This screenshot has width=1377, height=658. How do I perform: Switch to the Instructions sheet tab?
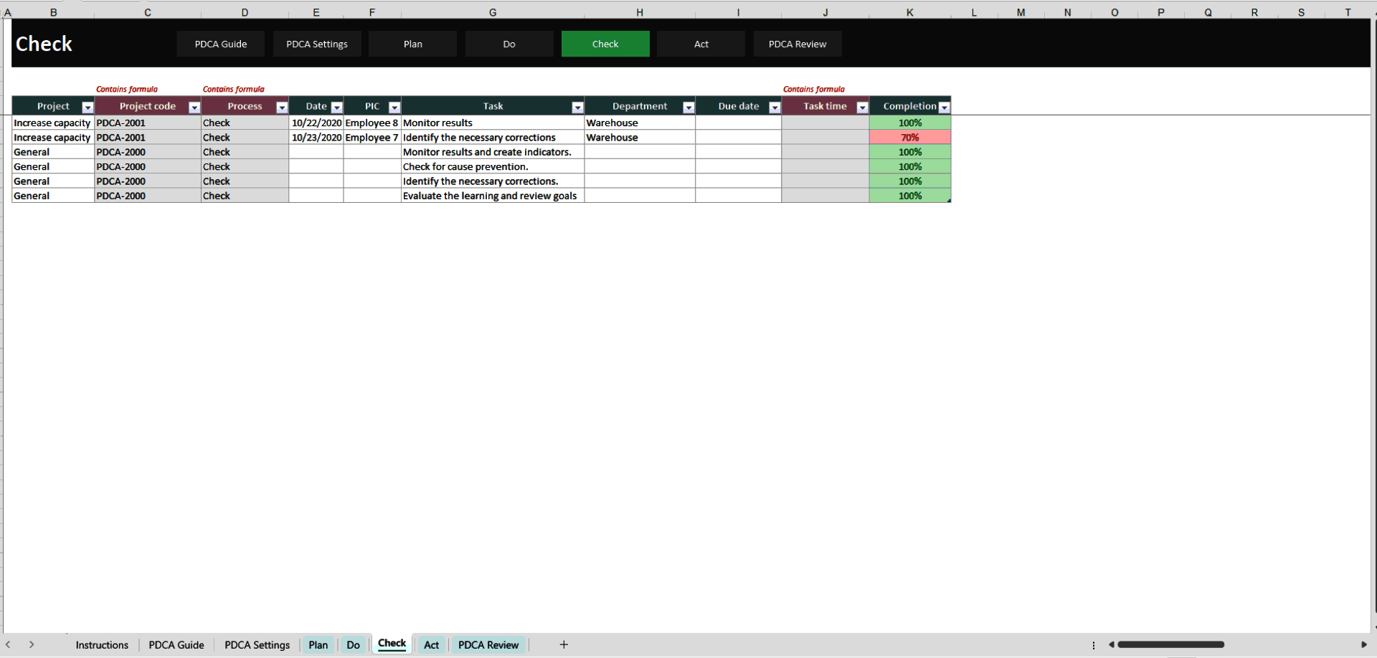click(102, 644)
